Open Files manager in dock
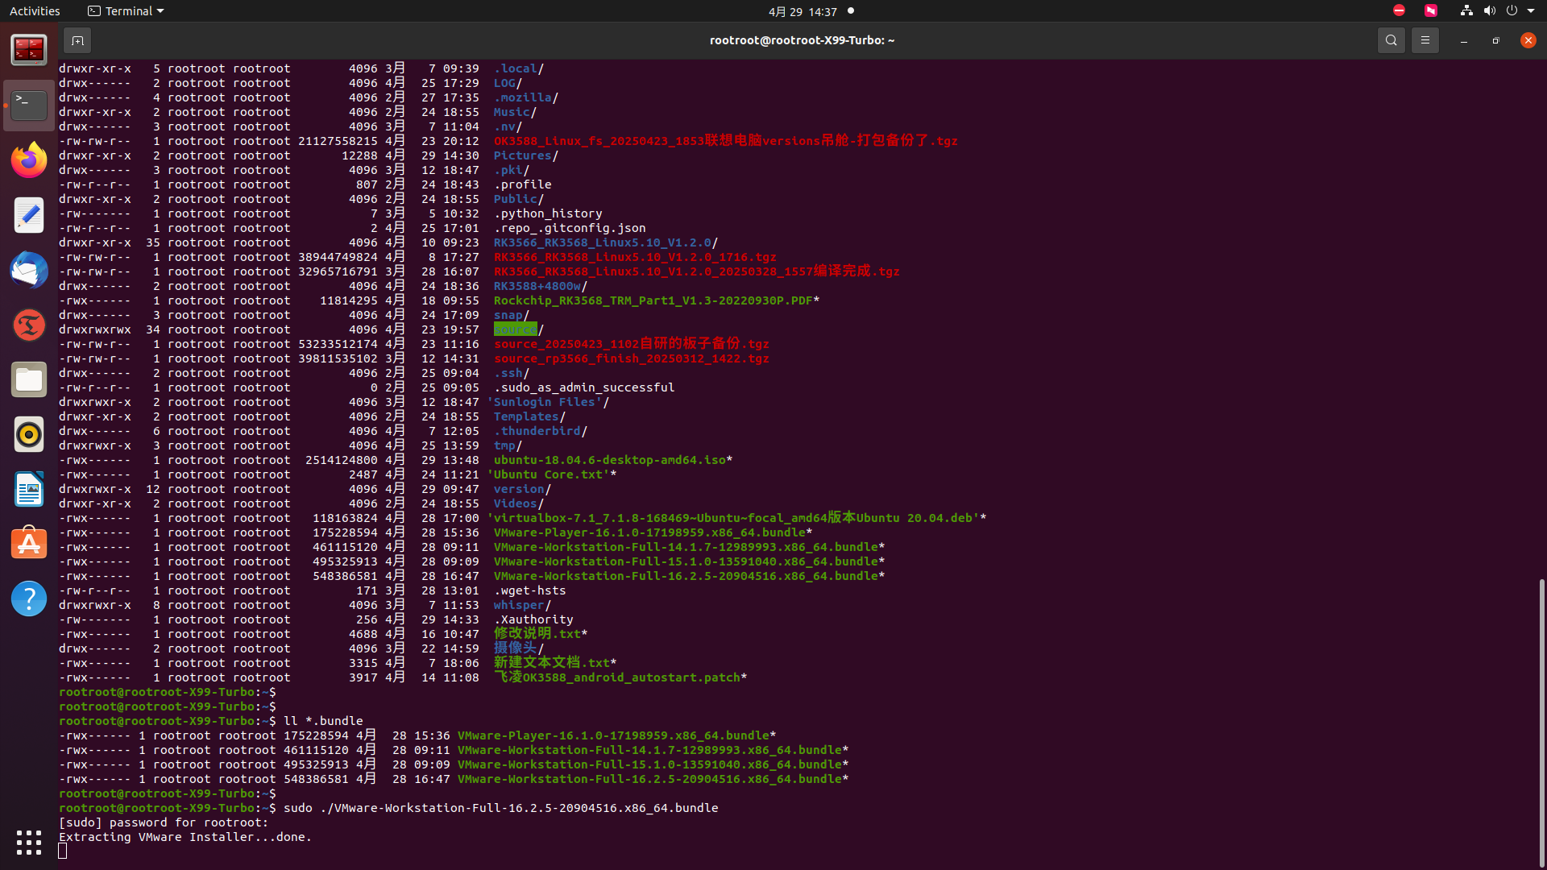 pos(29,379)
